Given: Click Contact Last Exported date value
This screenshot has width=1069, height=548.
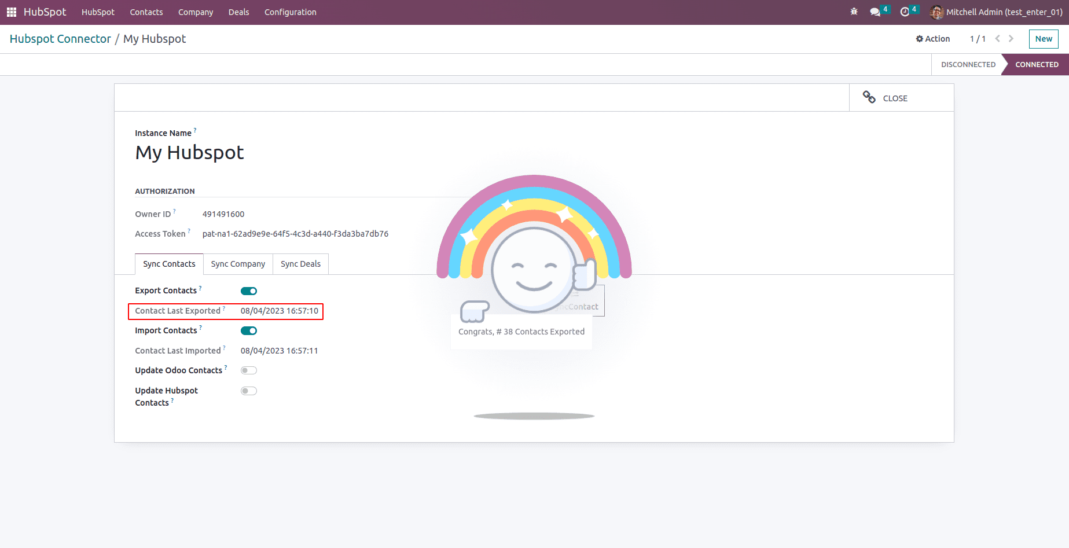Looking at the screenshot, I should coord(280,311).
